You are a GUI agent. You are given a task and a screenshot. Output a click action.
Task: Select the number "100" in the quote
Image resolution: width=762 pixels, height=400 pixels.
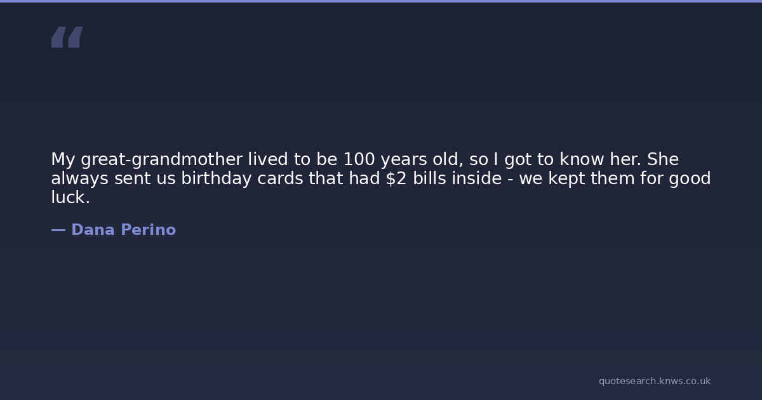tap(359, 159)
